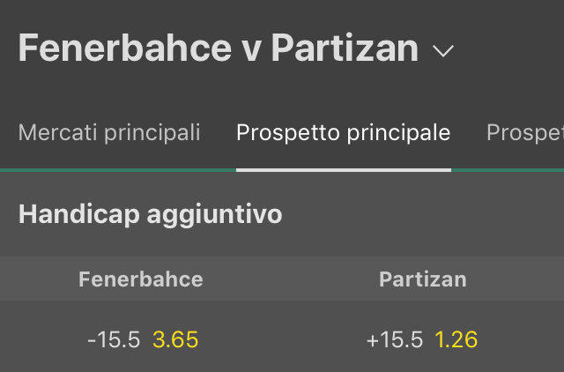The width and height of the screenshot is (564, 372).
Task: Click the word Fenerbahce in the match title
Action: click(123, 48)
